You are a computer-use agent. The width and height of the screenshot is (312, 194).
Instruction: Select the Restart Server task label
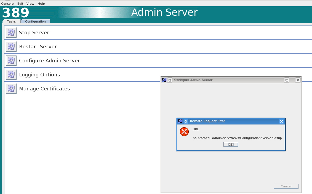[x=38, y=46]
